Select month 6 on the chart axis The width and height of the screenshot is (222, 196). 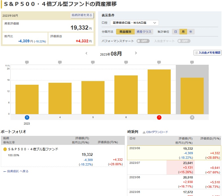pos(126,117)
